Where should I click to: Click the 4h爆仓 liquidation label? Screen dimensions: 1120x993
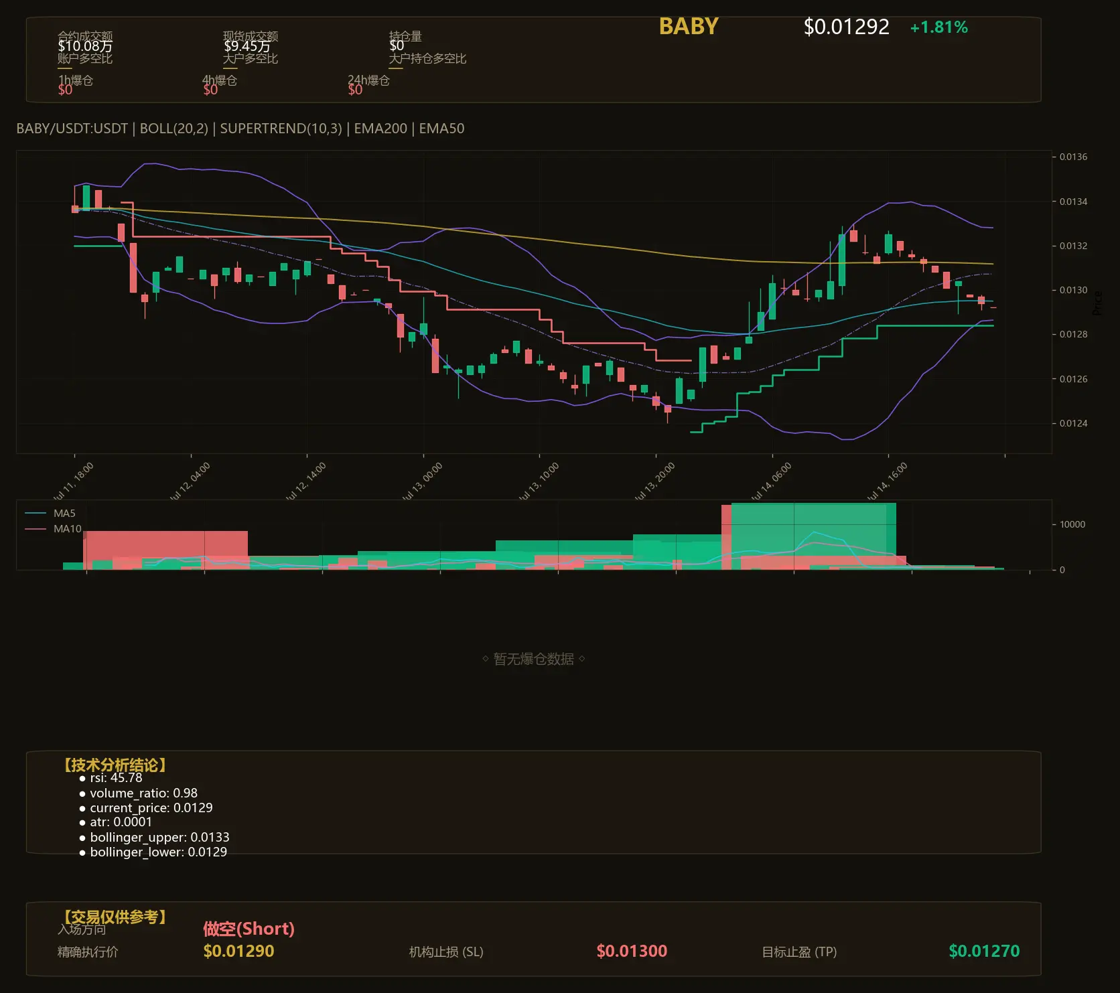click(220, 80)
